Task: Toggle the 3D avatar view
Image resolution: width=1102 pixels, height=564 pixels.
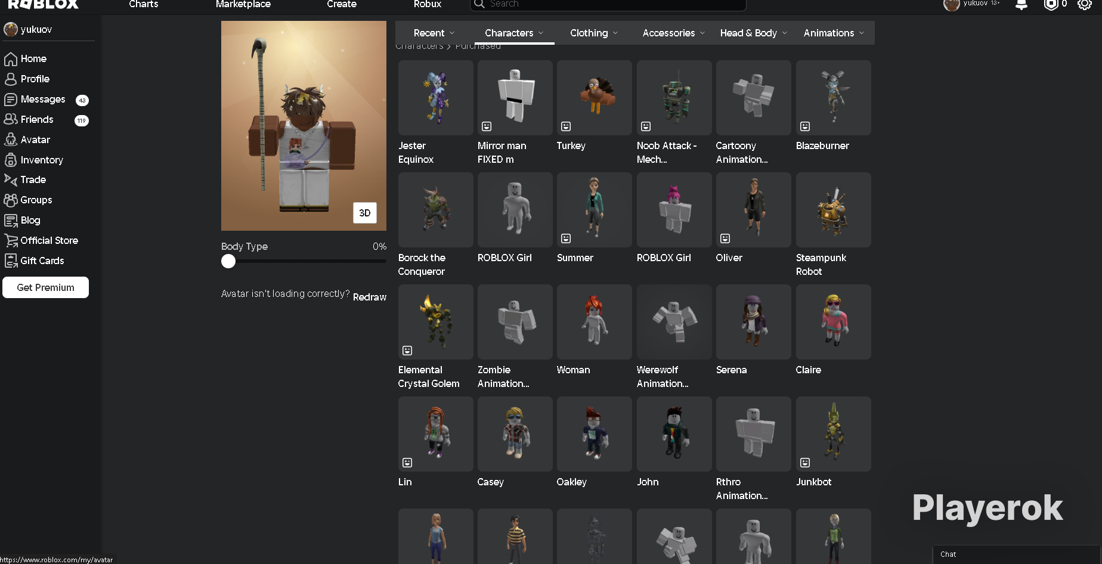Action: (x=365, y=213)
